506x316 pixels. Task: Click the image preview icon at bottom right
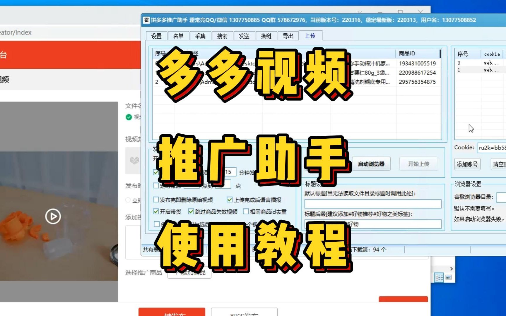[448, 276]
